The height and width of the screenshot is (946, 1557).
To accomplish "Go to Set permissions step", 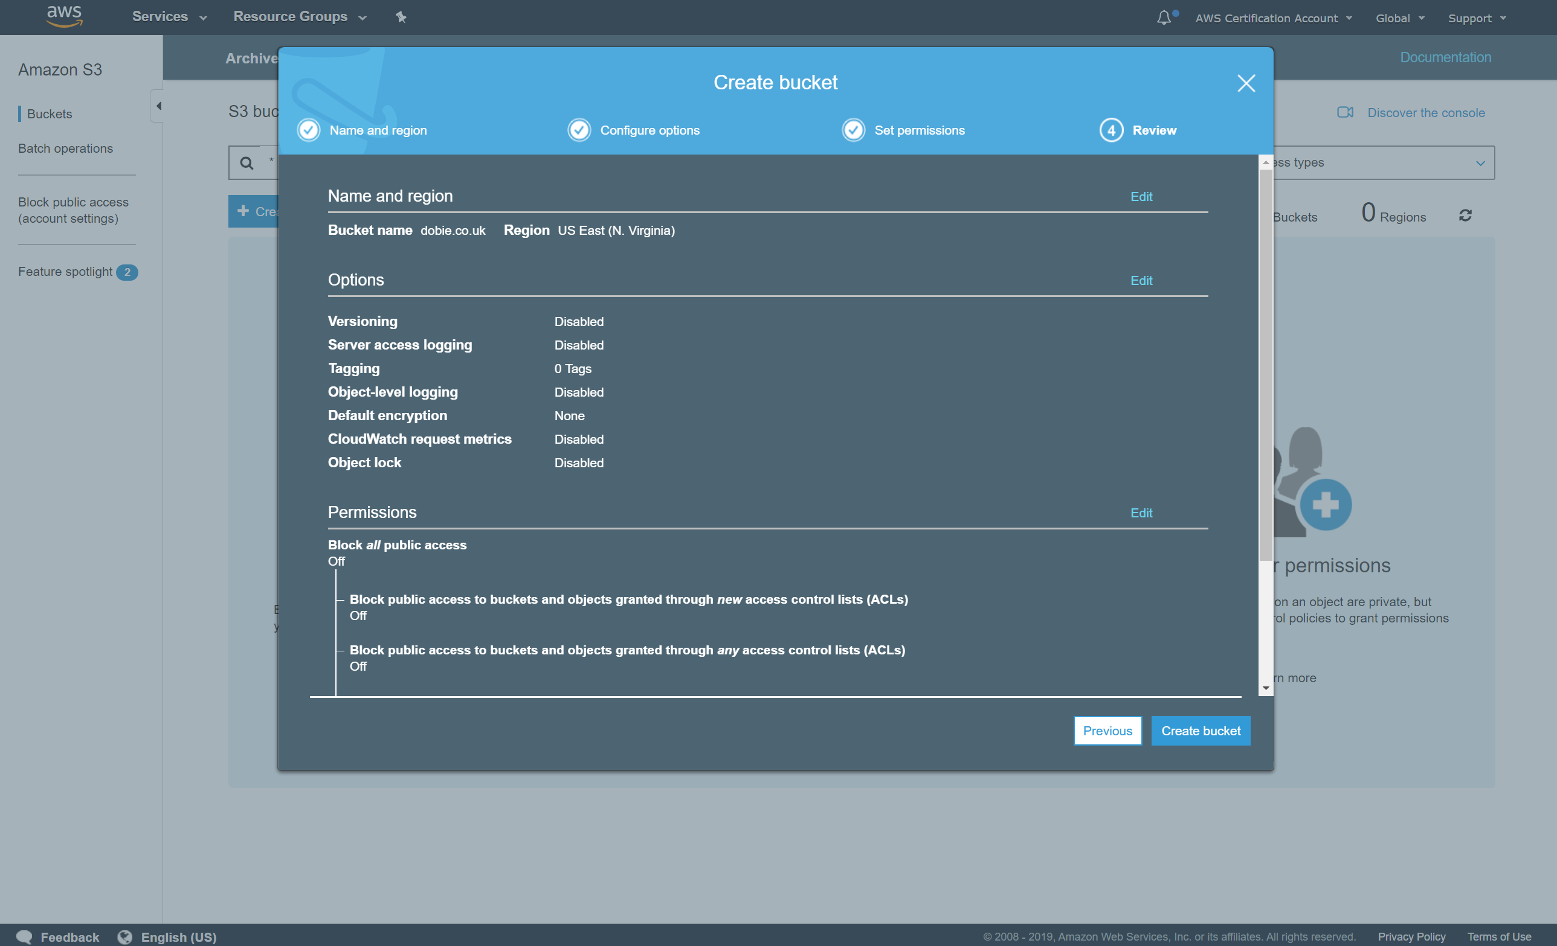I will click(x=920, y=130).
